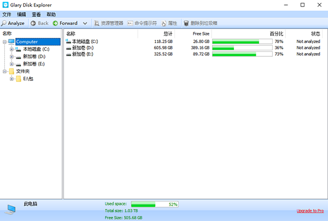Click the 本地磁盘 (C:) drive icon in list

click(x=68, y=41)
